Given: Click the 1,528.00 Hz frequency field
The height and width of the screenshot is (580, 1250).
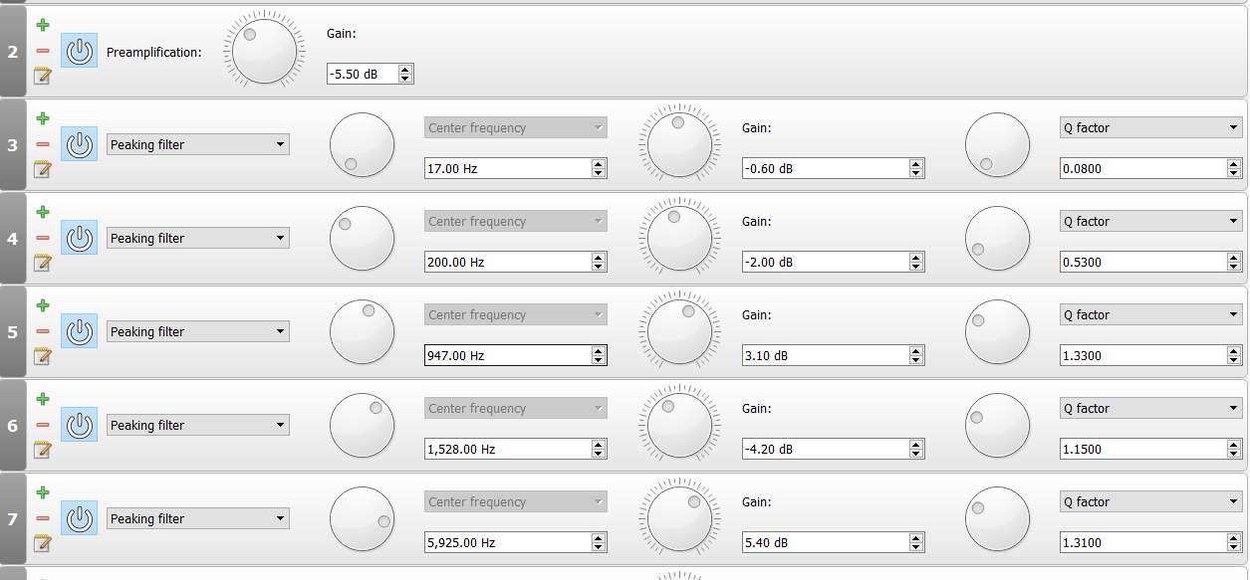Looking at the screenshot, I should click(x=516, y=450).
